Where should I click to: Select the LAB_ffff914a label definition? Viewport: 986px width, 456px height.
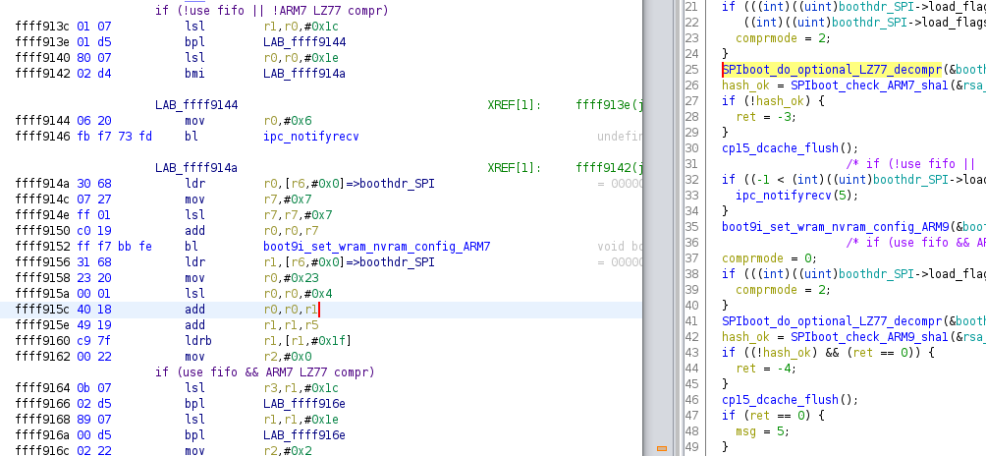point(196,167)
